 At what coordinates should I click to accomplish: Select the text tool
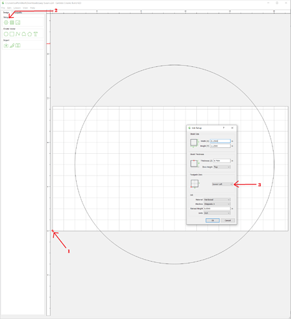36,34
